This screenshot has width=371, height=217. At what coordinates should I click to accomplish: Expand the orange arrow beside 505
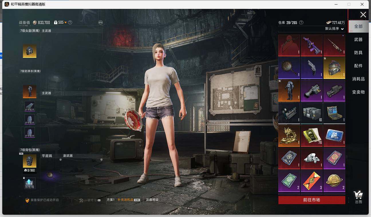(x=66, y=23)
